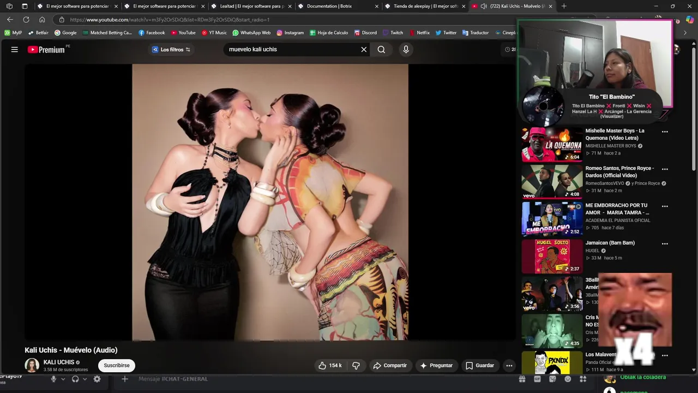Open options for ME EMBORRACHO POR TU AMOR
The width and height of the screenshot is (698, 393).
coord(665,206)
